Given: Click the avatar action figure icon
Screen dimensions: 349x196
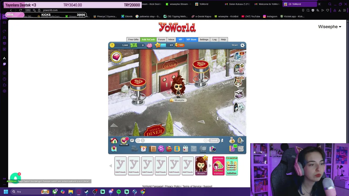Looking at the screenshot, I should click(222, 140).
